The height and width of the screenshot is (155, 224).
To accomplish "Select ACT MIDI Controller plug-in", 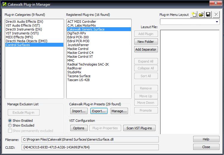I will (x=99, y=22).
